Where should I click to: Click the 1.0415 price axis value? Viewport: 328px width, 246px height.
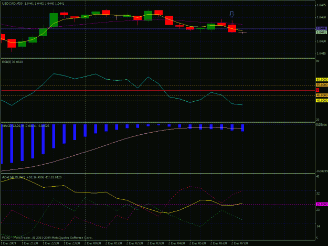[321, 54]
